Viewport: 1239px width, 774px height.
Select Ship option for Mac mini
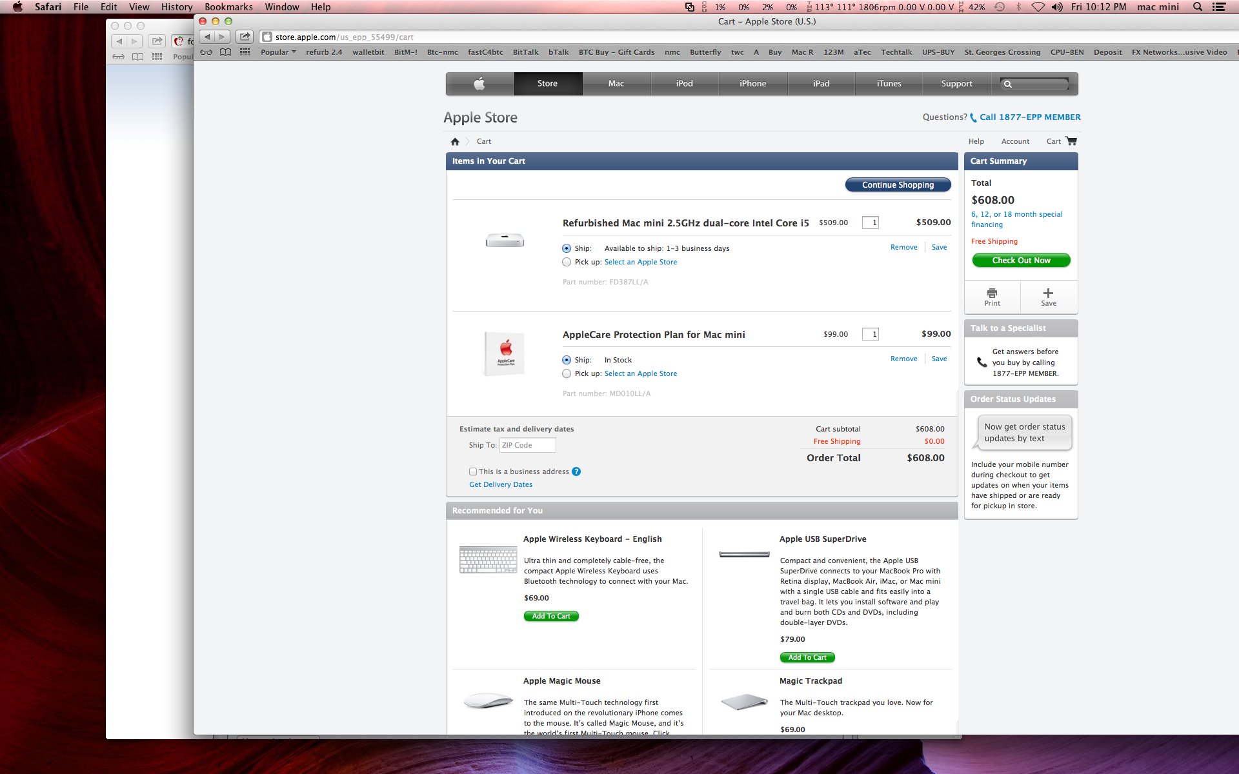coord(567,248)
